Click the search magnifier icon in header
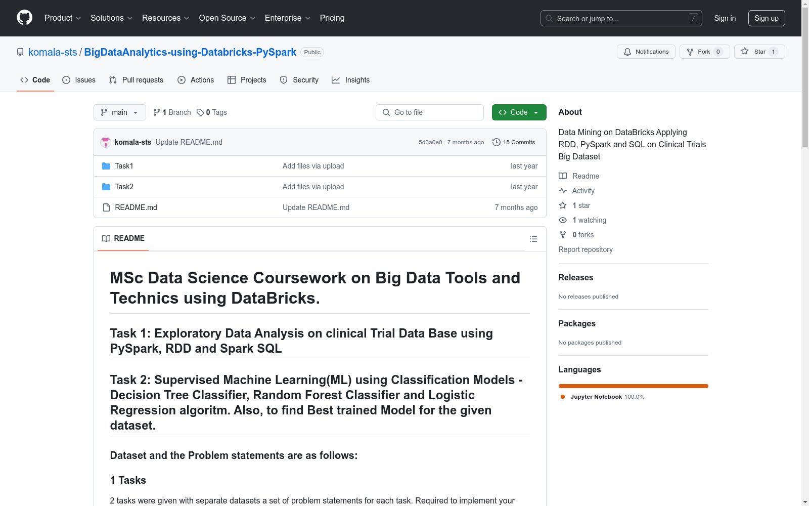This screenshot has width=809, height=506. point(549,18)
